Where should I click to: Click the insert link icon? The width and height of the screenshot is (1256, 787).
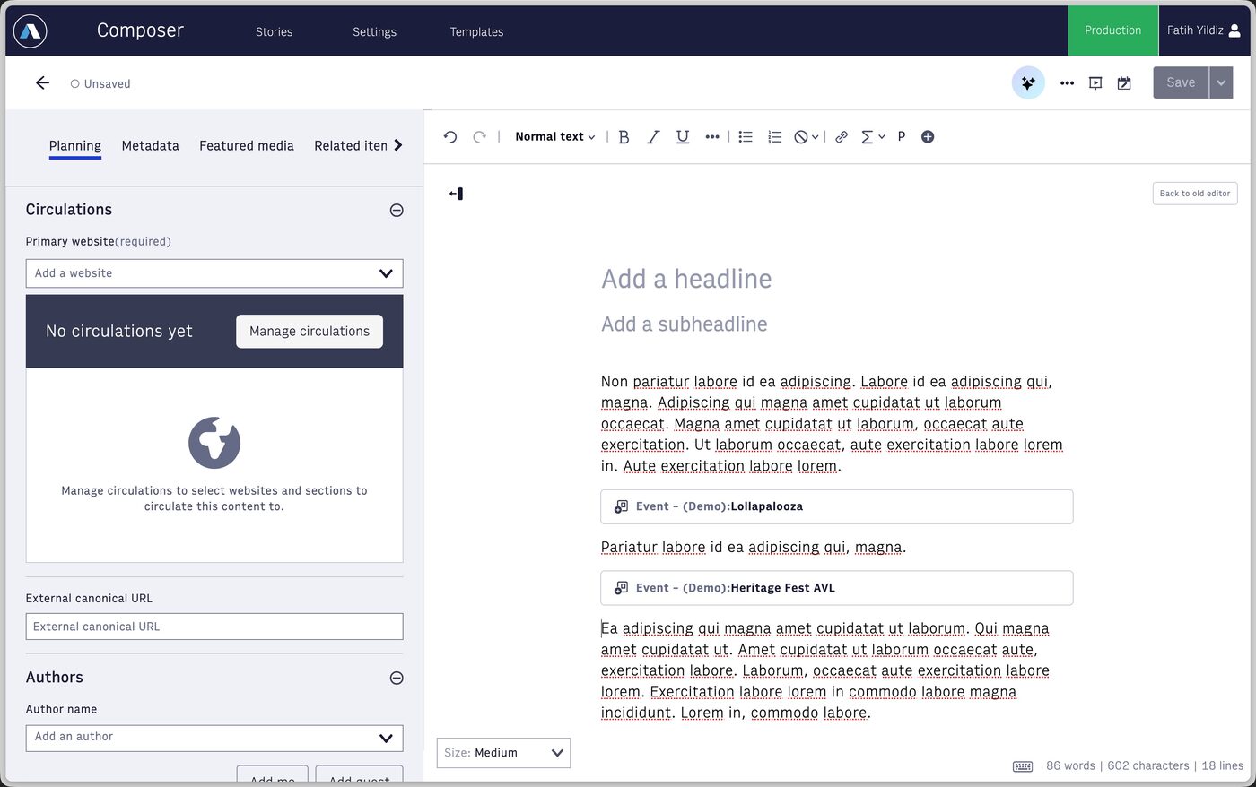click(842, 136)
